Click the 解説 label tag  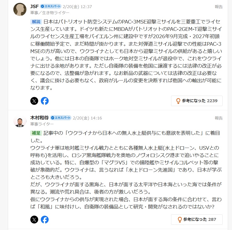coord(36,22)
